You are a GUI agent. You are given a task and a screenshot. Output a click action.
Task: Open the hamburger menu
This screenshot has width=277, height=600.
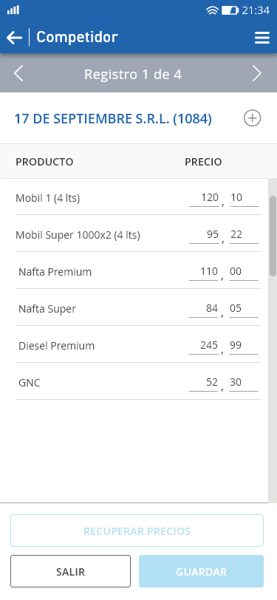point(262,38)
